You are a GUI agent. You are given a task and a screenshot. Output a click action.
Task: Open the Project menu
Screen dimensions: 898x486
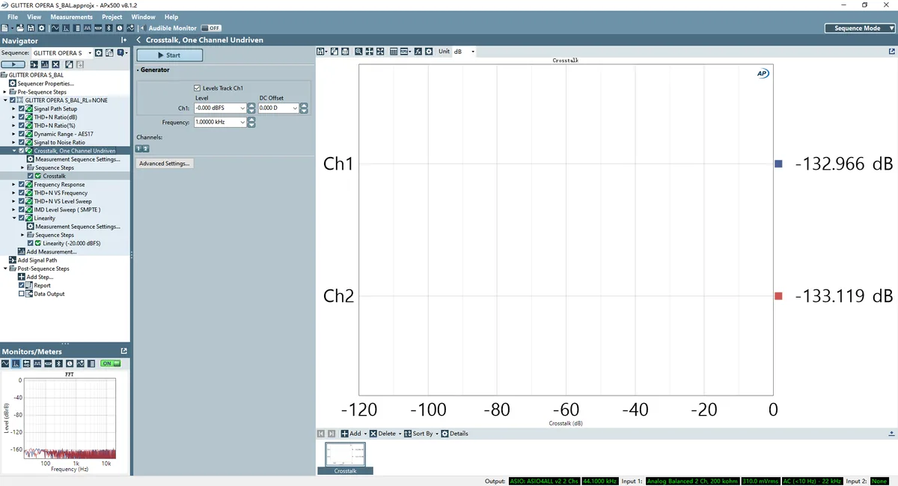(x=112, y=16)
